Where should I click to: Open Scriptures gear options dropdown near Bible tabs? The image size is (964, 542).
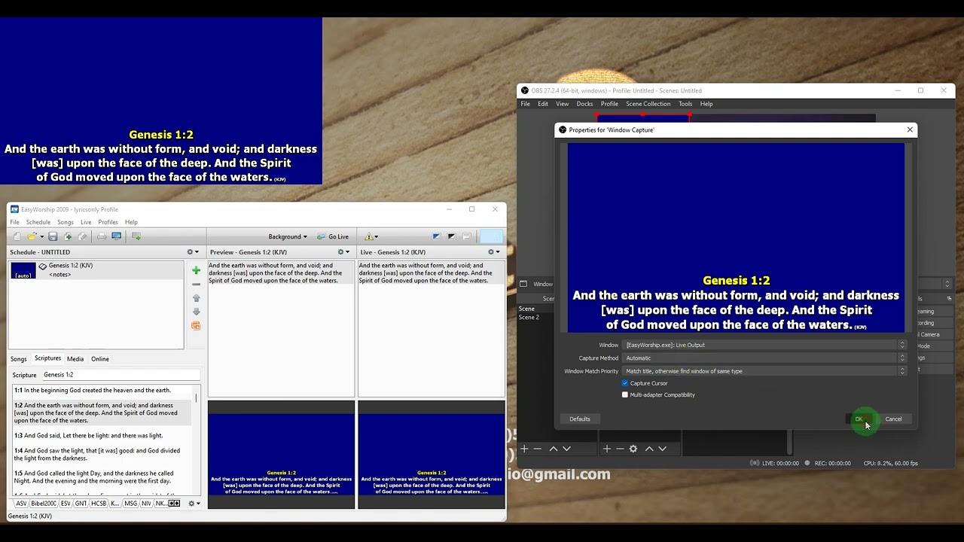tap(194, 504)
